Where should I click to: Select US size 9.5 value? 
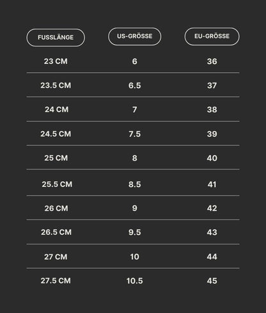coord(134,232)
